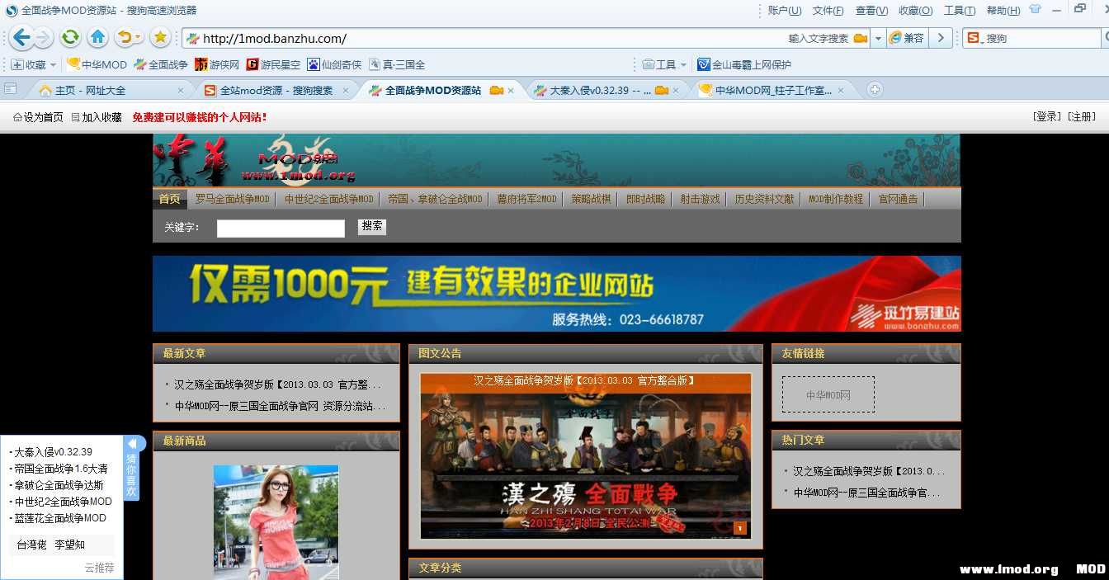Open the undo-close-tab dropdown arrow
Viewport: 1109px width, 580px height.
pyautogui.click(x=137, y=37)
